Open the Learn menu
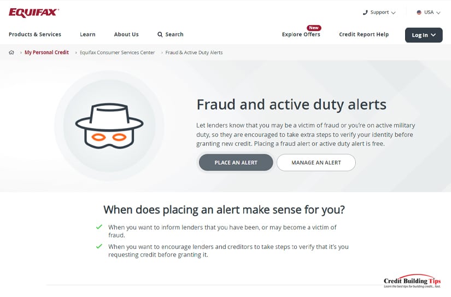This screenshot has width=451, height=297. point(87,34)
